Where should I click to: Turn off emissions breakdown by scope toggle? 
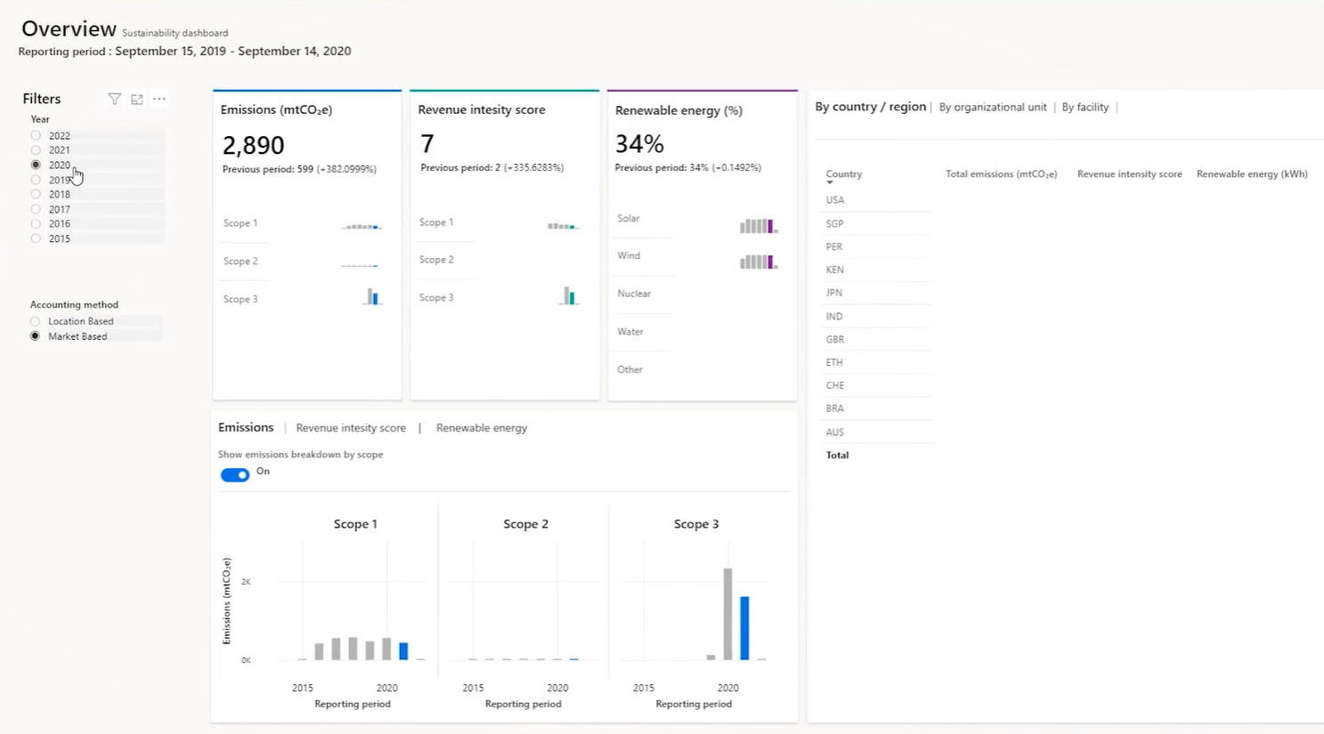click(235, 475)
